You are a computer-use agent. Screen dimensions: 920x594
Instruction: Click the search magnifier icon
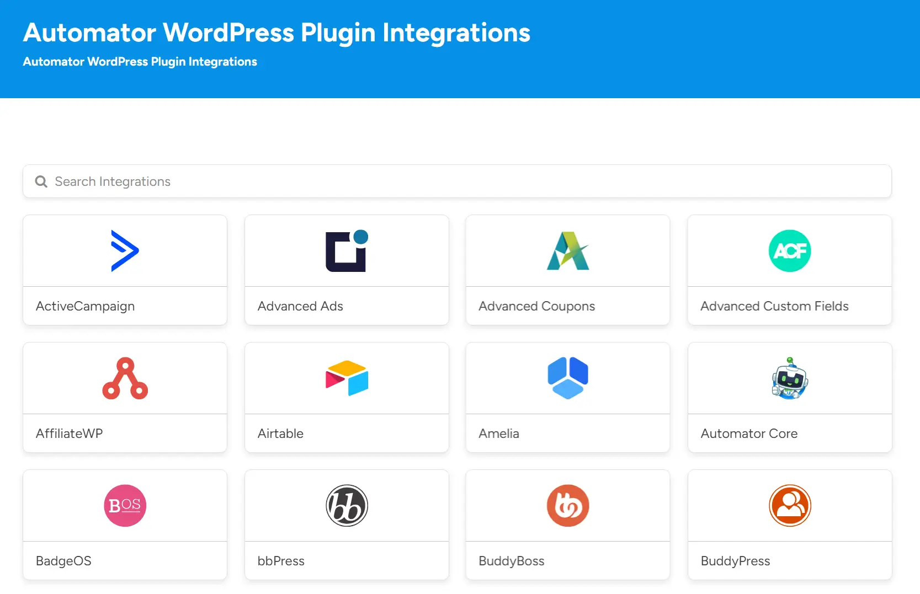coord(41,181)
